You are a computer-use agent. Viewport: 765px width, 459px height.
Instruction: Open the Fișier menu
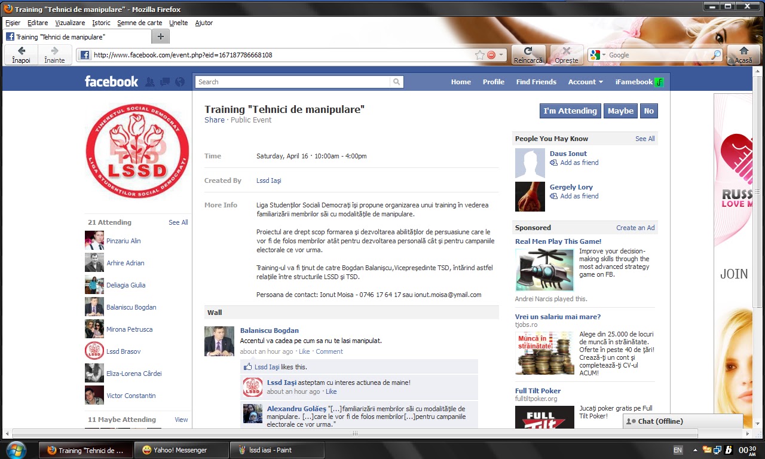point(13,23)
